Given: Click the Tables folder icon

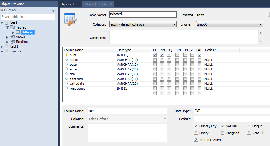Looking at the screenshot, I should click(12, 27).
